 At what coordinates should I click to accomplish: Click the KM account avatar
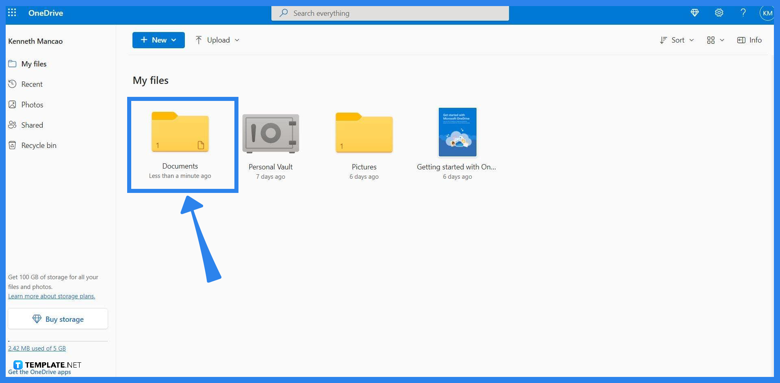[767, 13]
